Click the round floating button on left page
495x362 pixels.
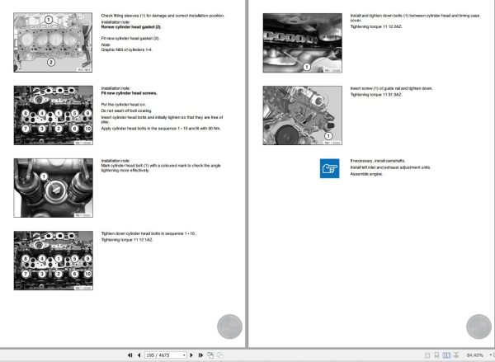229,327
